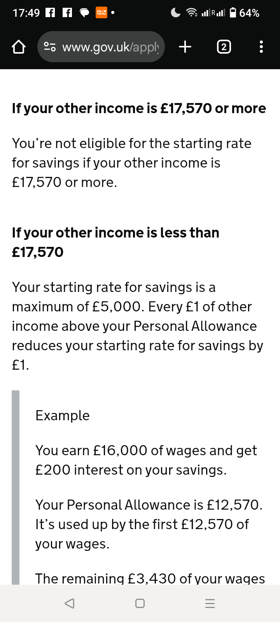The image size is (280, 622).
Task: Open the three-dot browser menu
Action: 261,47
